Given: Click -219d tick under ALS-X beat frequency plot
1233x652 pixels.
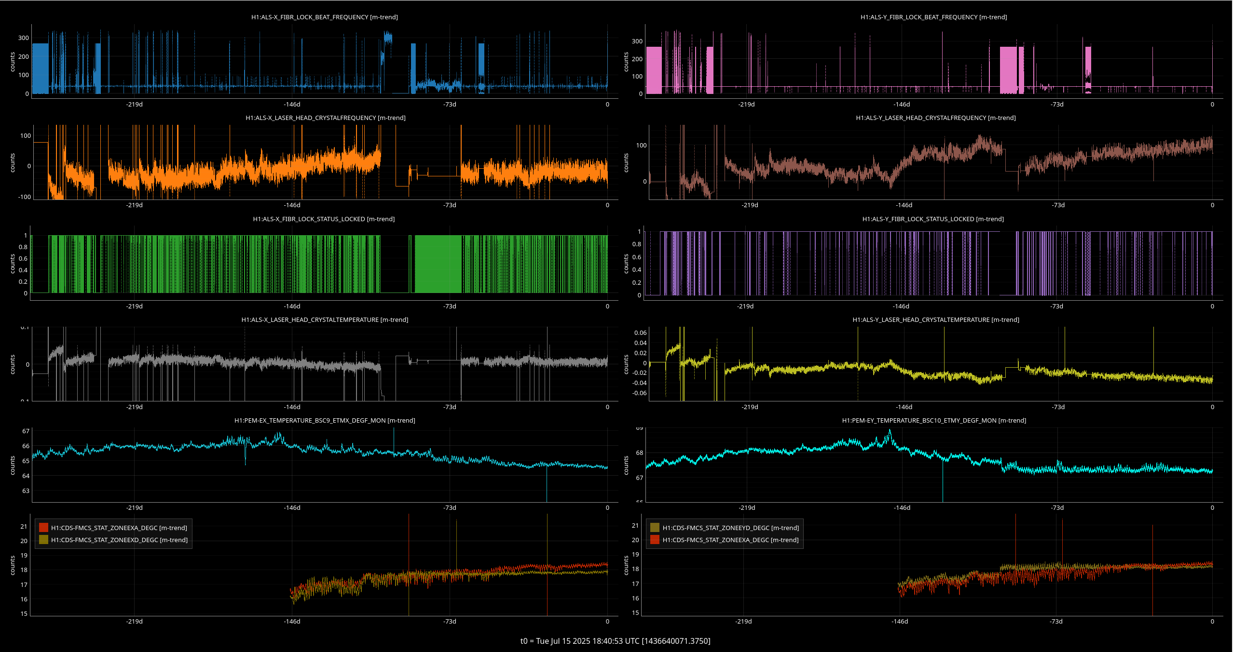Looking at the screenshot, I should [134, 104].
